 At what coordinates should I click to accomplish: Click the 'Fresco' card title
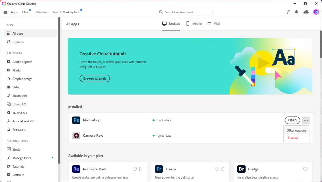[171, 169]
